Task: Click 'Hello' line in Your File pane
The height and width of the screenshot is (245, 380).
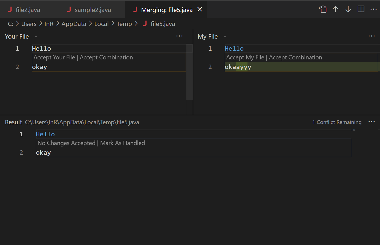Action: [42, 48]
